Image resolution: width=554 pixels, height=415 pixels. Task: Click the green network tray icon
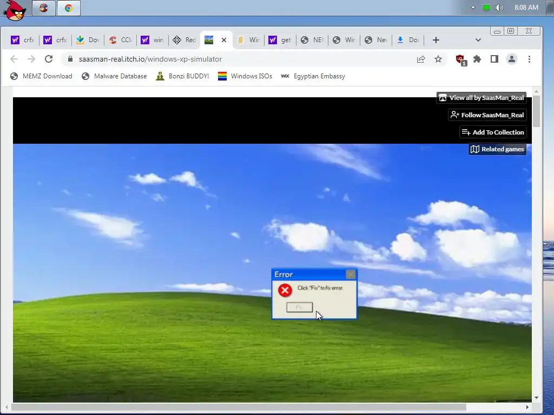click(x=486, y=8)
